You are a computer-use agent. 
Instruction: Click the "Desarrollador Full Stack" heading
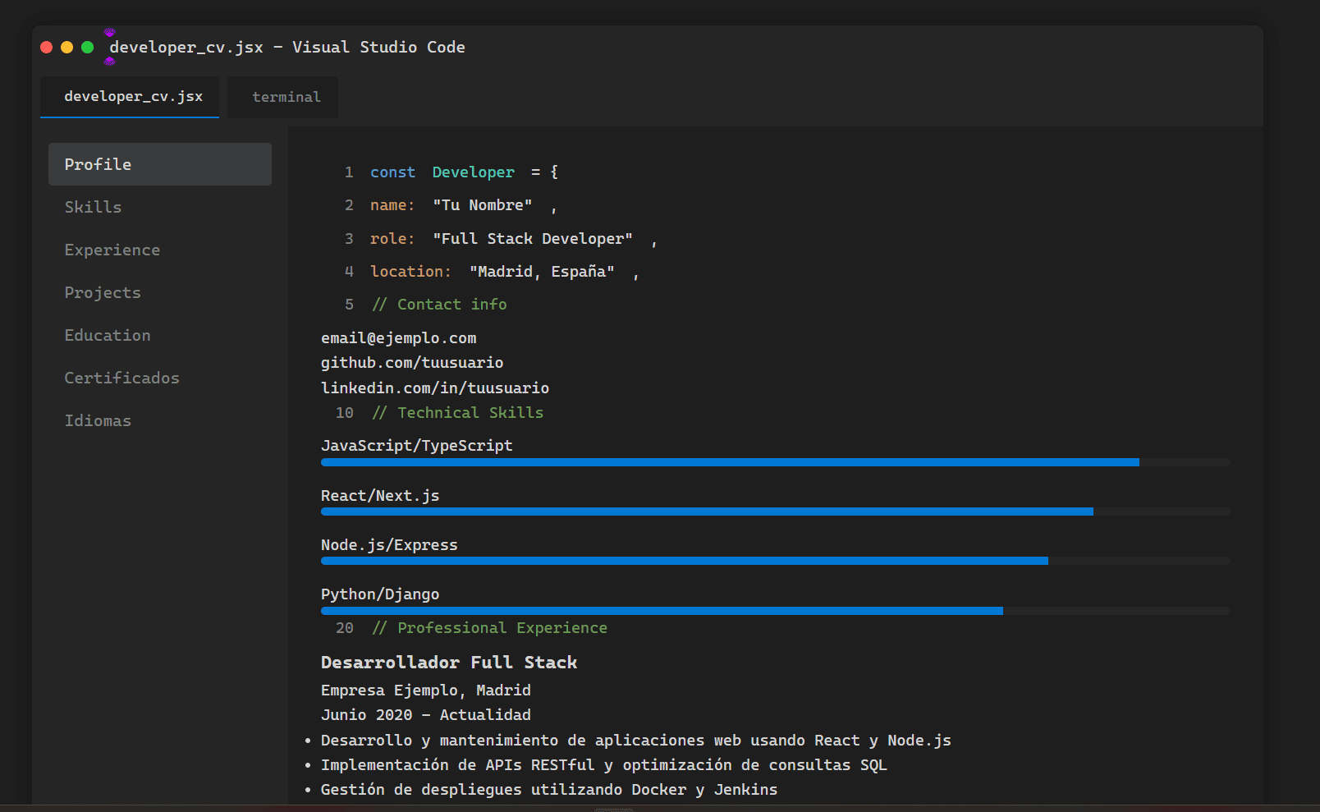coord(449,663)
